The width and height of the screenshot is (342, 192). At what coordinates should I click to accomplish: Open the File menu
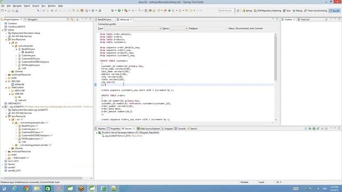pyautogui.click(x=3, y=6)
